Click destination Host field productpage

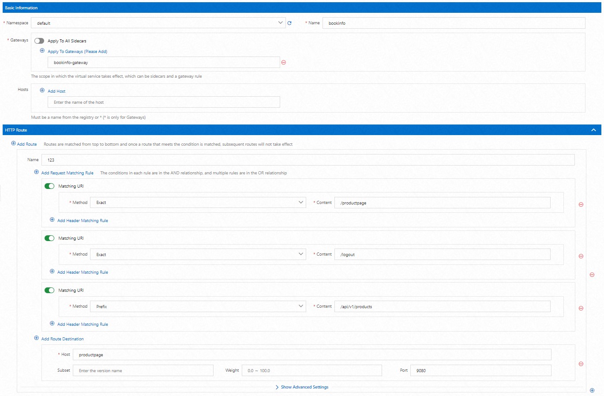[x=312, y=355]
